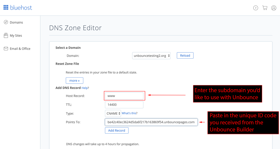This screenshot has height=149, width=280.
Task: Select the Reset Zone File label
Action: 67,64
